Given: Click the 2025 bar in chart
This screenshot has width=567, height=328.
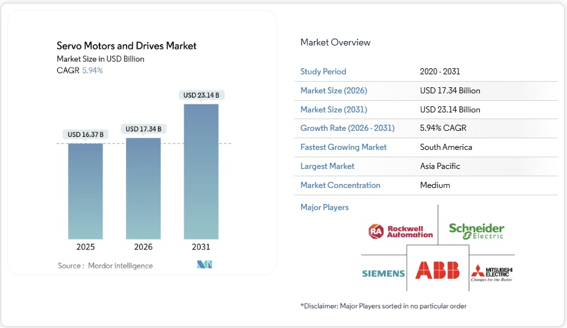Looking at the screenshot, I should [85, 191].
